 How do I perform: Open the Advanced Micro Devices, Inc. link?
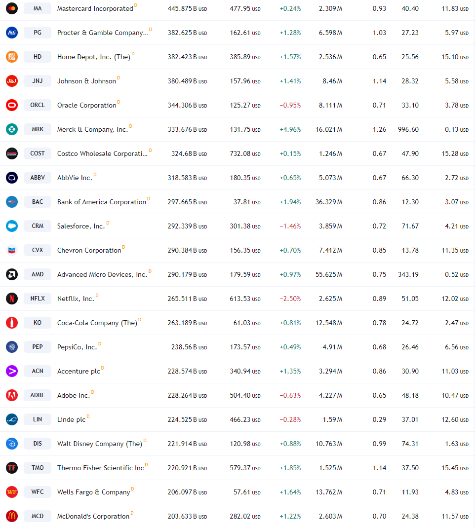click(x=102, y=274)
